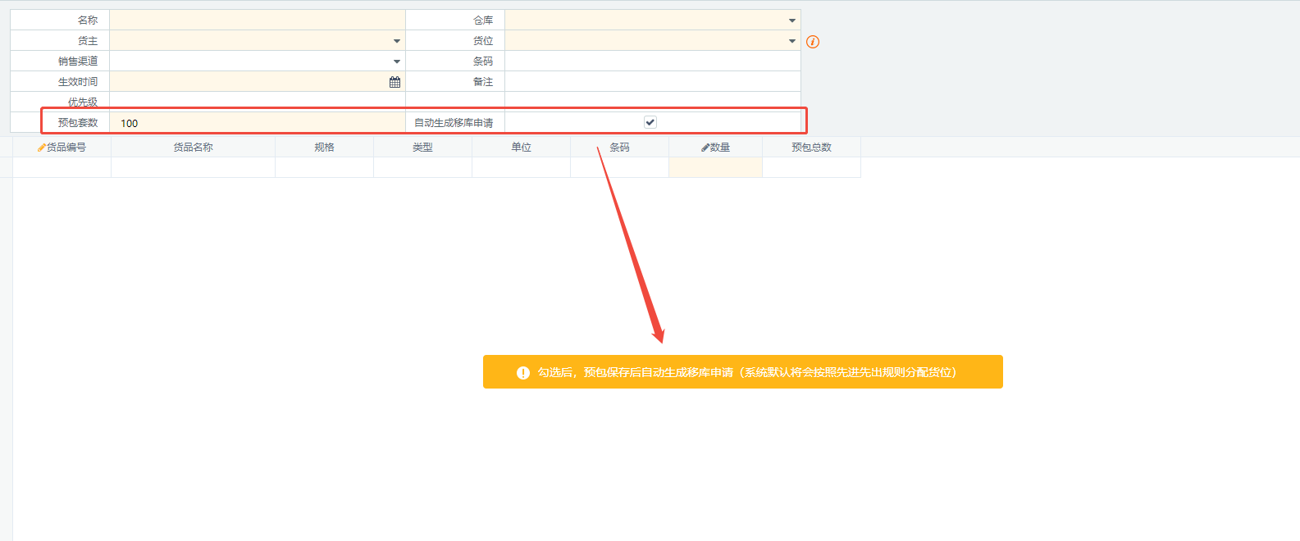Screen dimensions: 1300x541
Task: Click the 预包套数 field containing 100
Action: (257, 123)
